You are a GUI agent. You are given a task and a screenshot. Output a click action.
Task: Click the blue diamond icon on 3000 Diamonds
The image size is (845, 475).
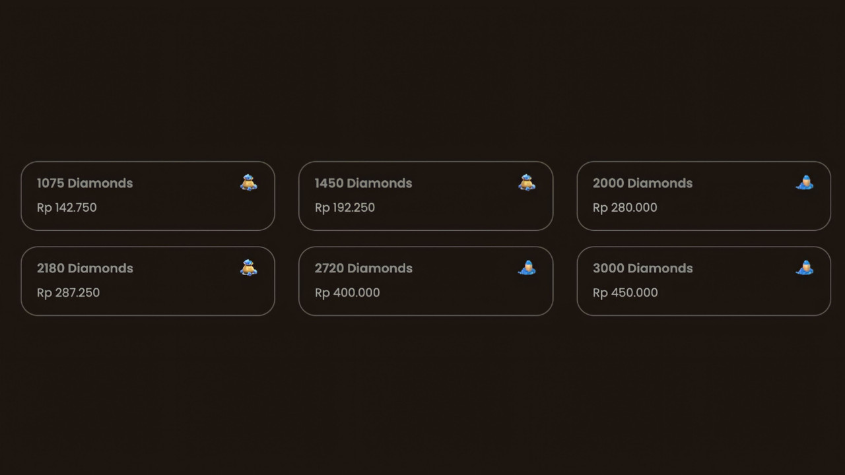point(805,268)
